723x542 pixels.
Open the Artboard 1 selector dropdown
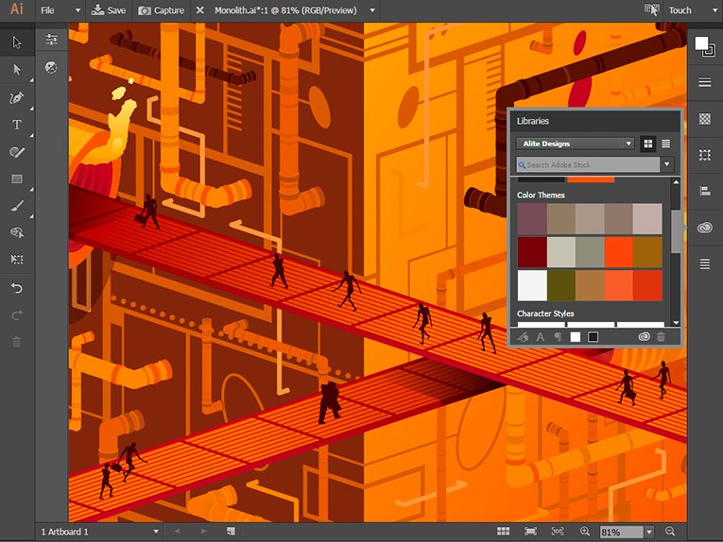click(x=156, y=532)
